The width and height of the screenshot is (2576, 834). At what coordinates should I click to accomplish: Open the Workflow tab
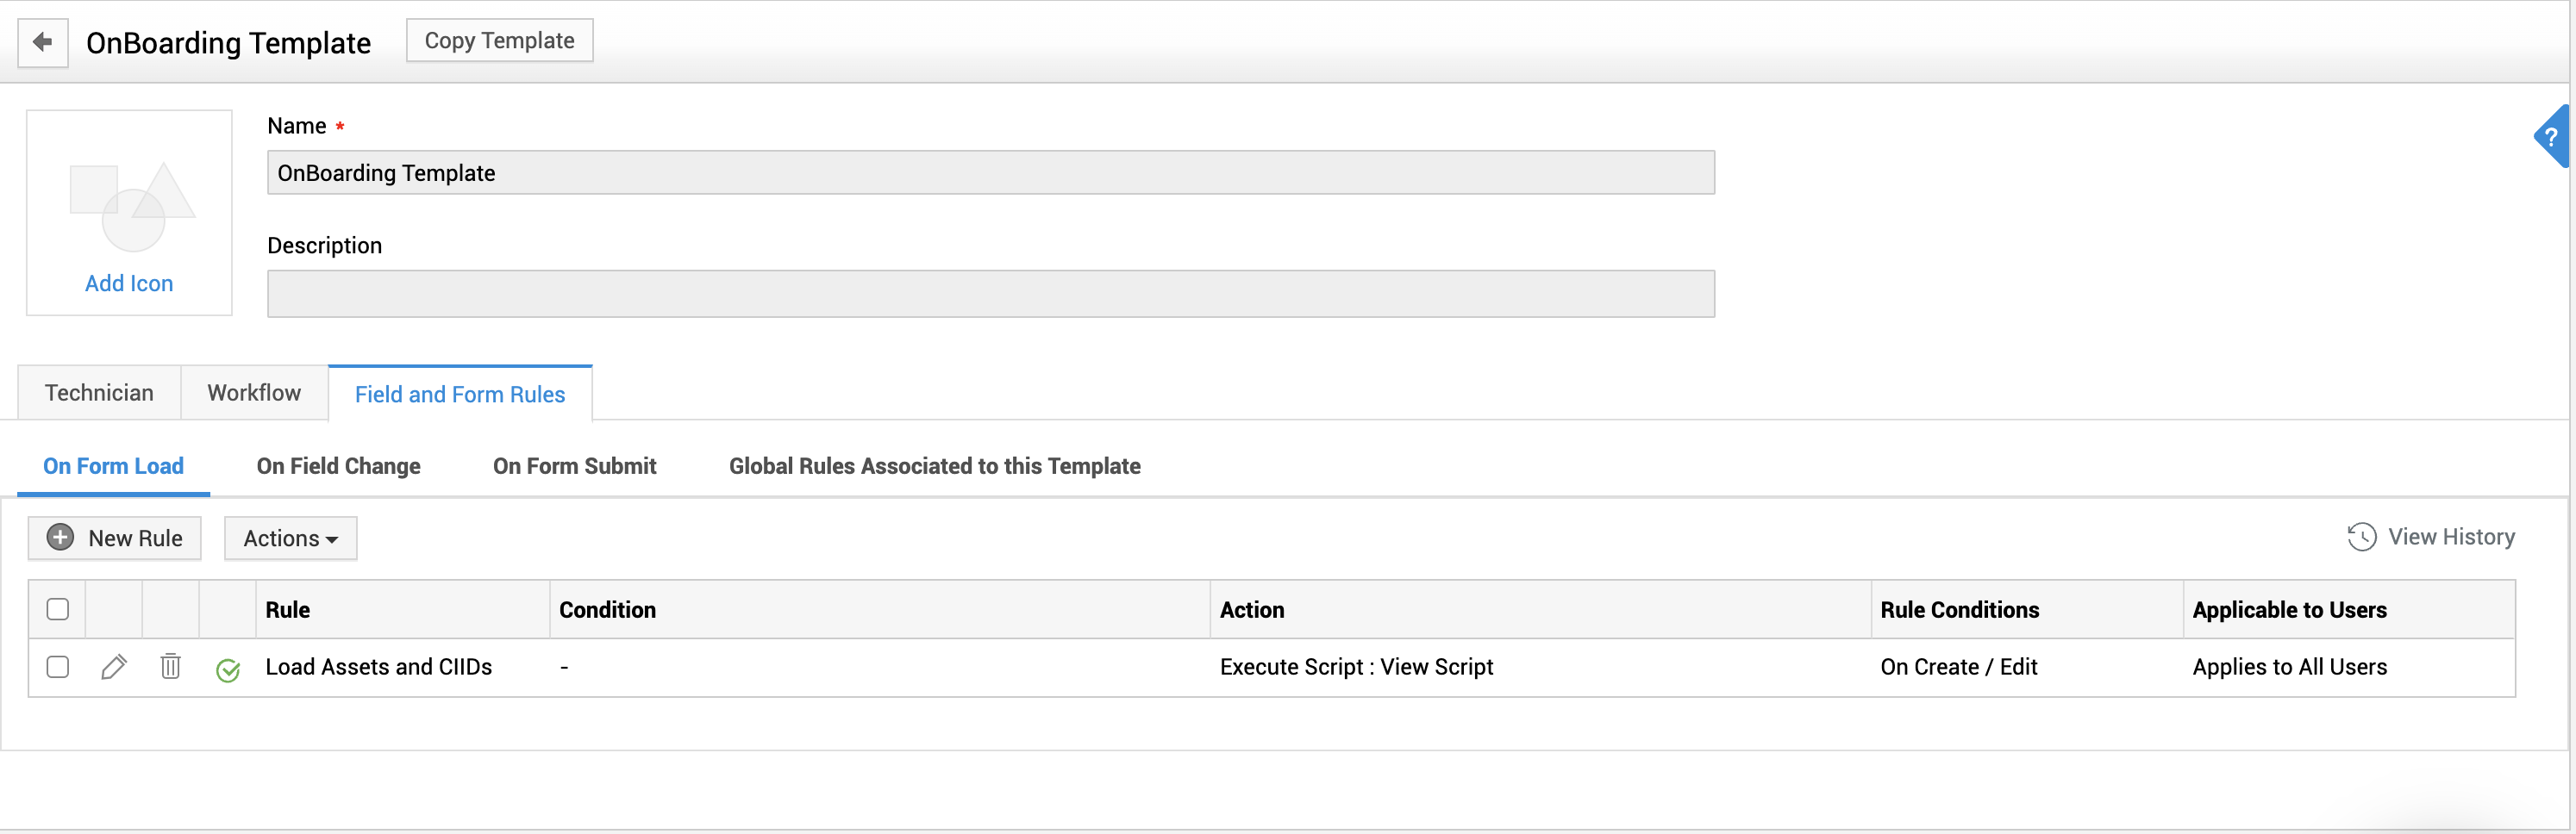[254, 393]
